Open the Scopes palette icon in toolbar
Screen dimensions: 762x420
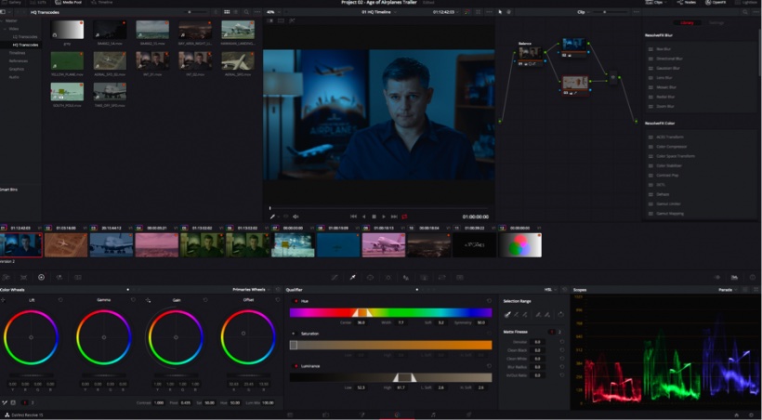tap(735, 278)
